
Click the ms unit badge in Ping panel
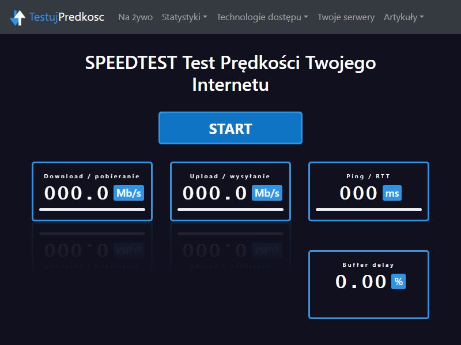(x=392, y=193)
